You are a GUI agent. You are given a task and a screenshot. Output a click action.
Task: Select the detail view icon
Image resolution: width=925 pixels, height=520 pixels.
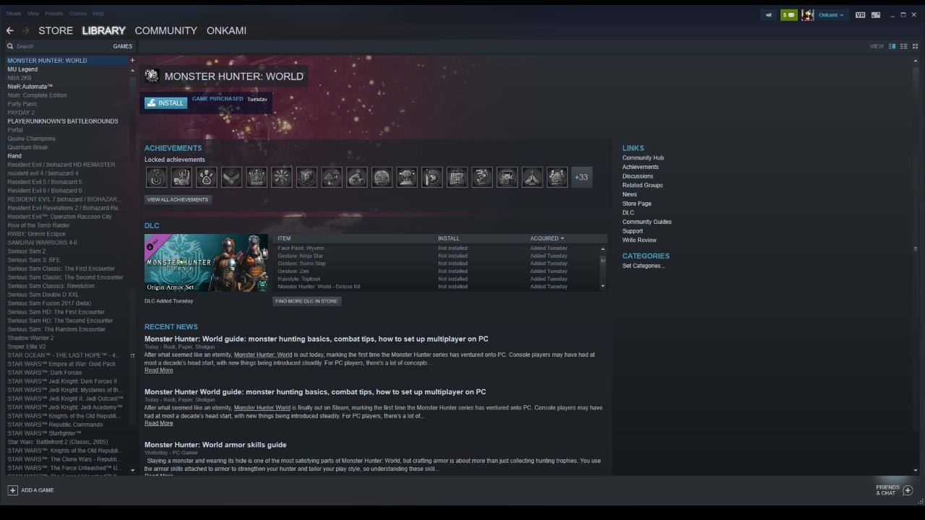(x=892, y=46)
